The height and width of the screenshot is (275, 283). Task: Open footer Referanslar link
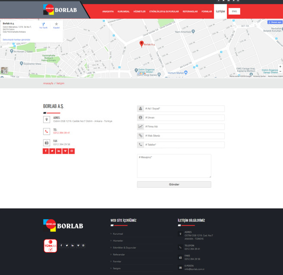(x=119, y=254)
